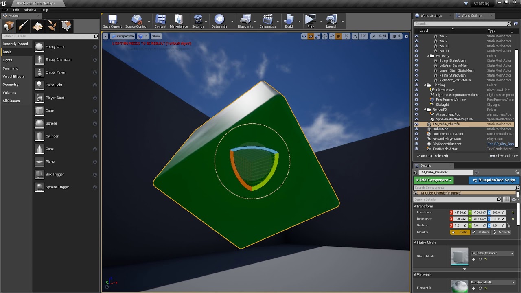Open the Edit menu
Screen dimensions: 521x293
coord(16,10)
